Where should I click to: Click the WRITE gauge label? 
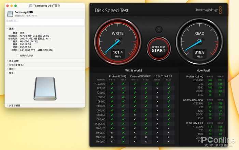[117, 33]
